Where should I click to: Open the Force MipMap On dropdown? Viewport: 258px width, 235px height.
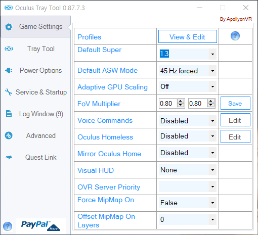[x=212, y=203]
